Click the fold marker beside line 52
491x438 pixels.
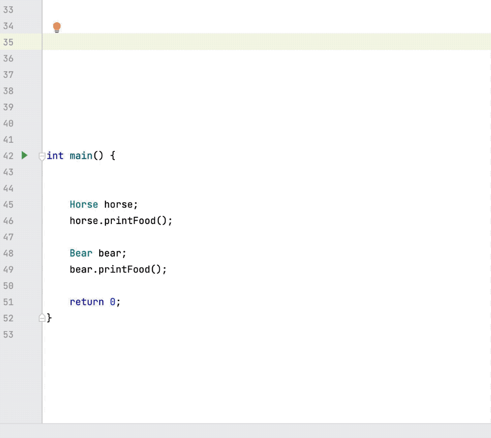(x=42, y=318)
